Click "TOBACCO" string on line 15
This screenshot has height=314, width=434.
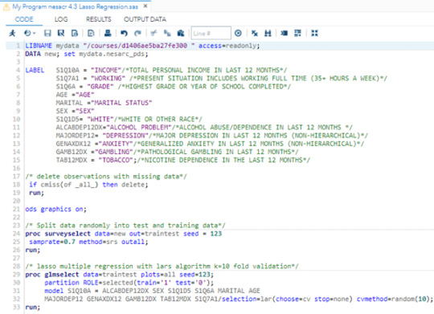coord(116,160)
